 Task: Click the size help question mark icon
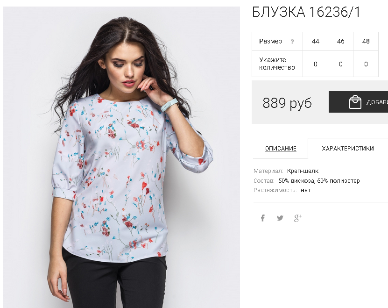tap(292, 42)
